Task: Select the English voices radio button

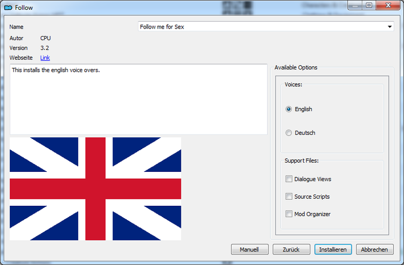Action: pyautogui.click(x=289, y=109)
